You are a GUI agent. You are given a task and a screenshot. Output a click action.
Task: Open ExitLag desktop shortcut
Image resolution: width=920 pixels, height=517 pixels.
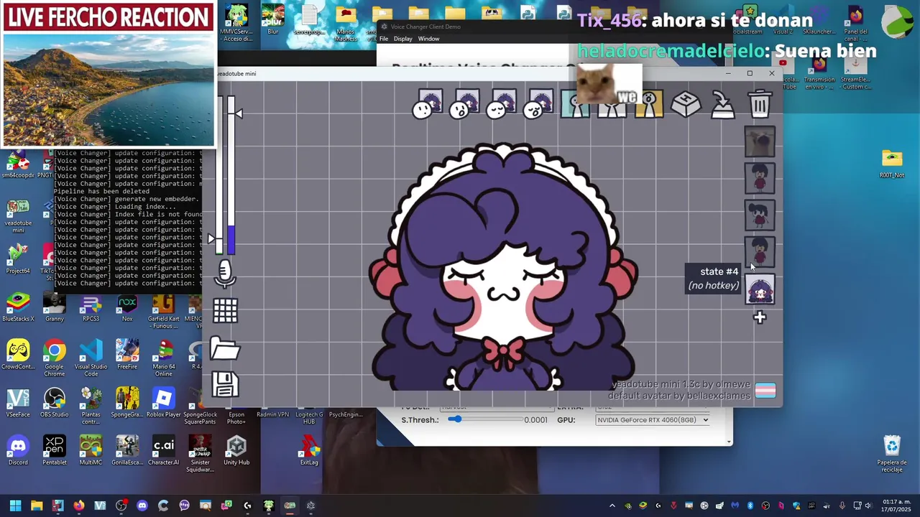point(309,449)
